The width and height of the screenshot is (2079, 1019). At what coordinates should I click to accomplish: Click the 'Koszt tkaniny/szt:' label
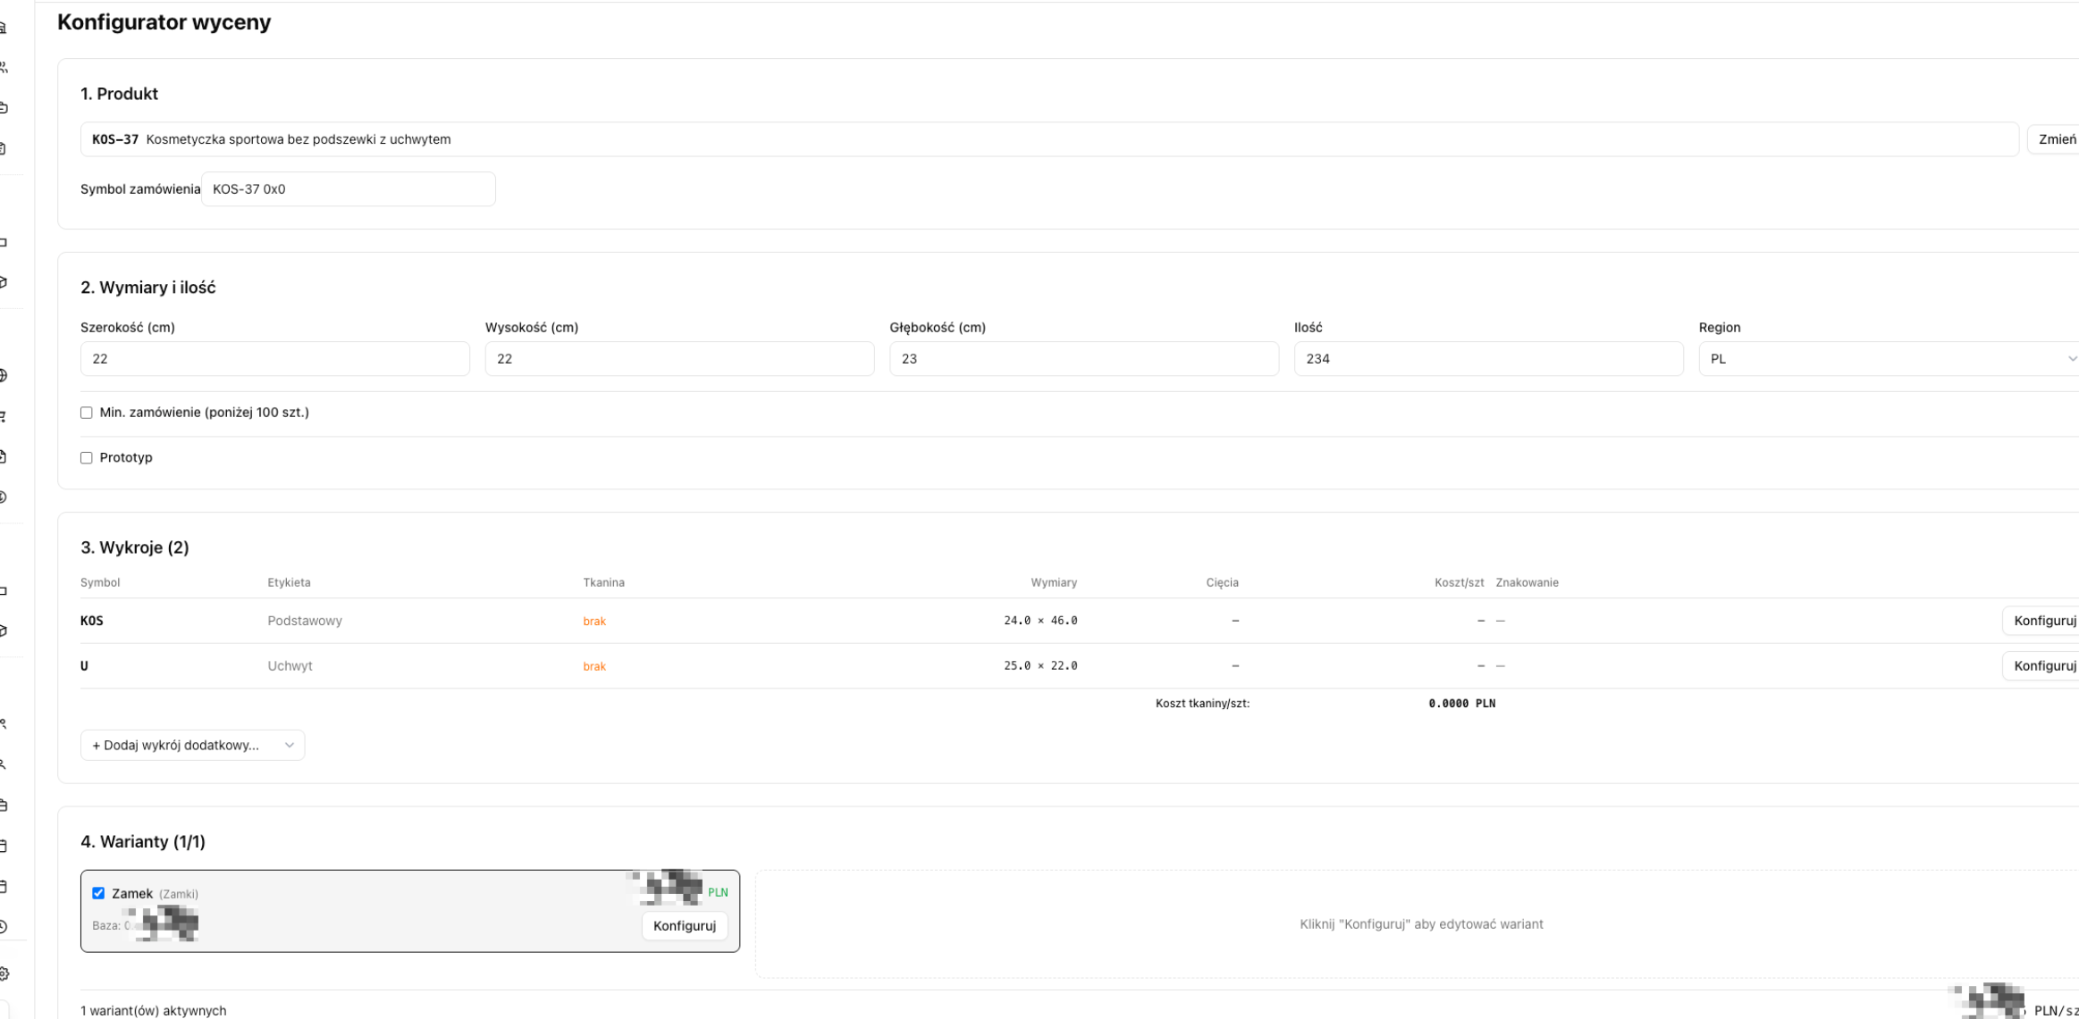[x=1202, y=704]
